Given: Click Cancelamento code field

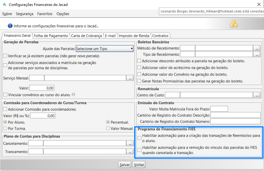Looking at the screenshot, I should coord(36,143).
